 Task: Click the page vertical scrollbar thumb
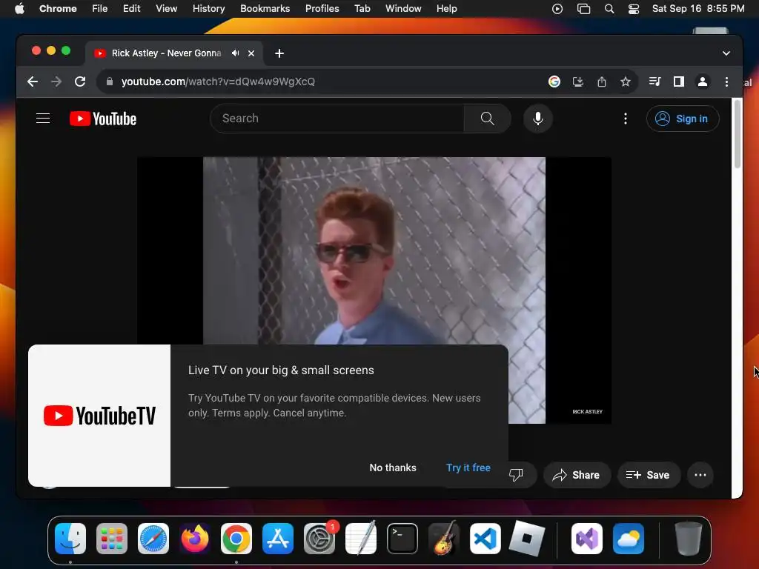738,134
